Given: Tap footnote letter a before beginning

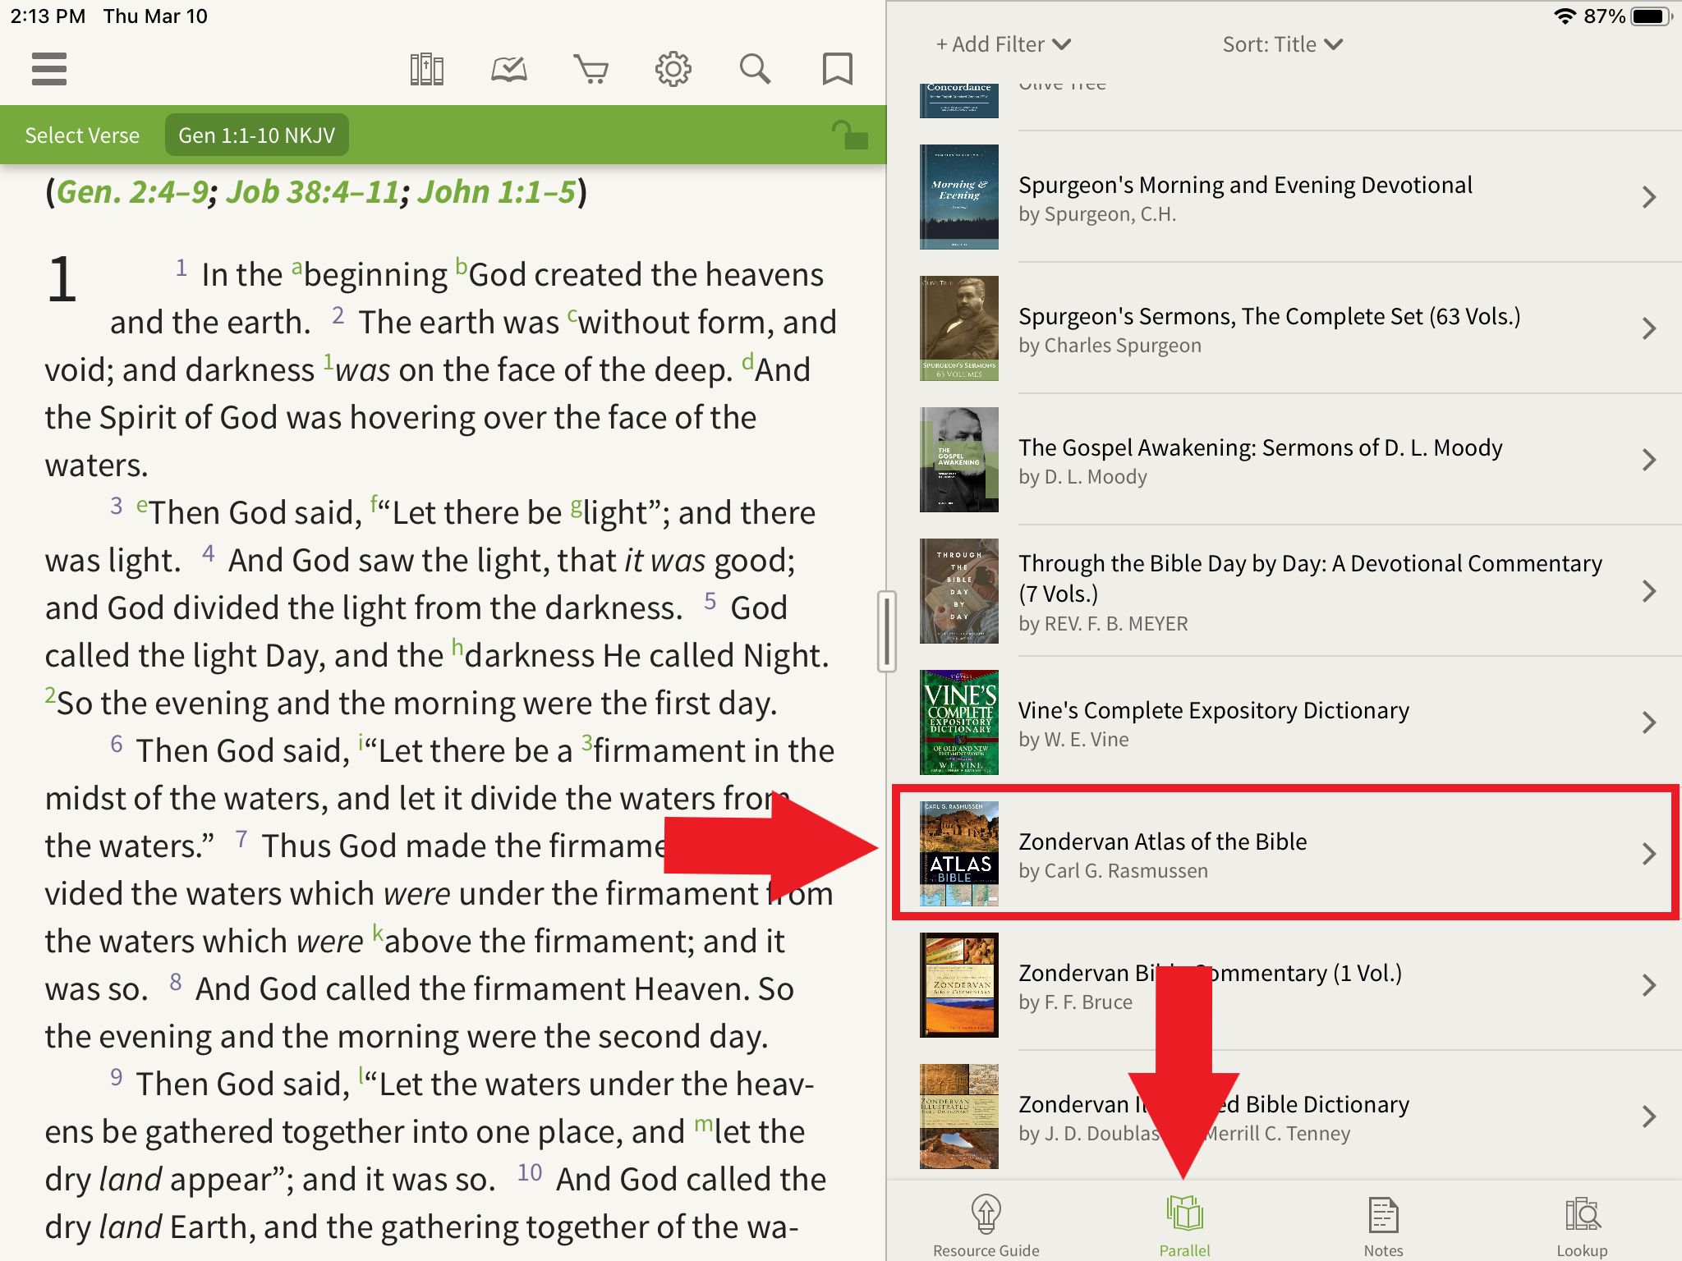Looking at the screenshot, I should coord(297,268).
